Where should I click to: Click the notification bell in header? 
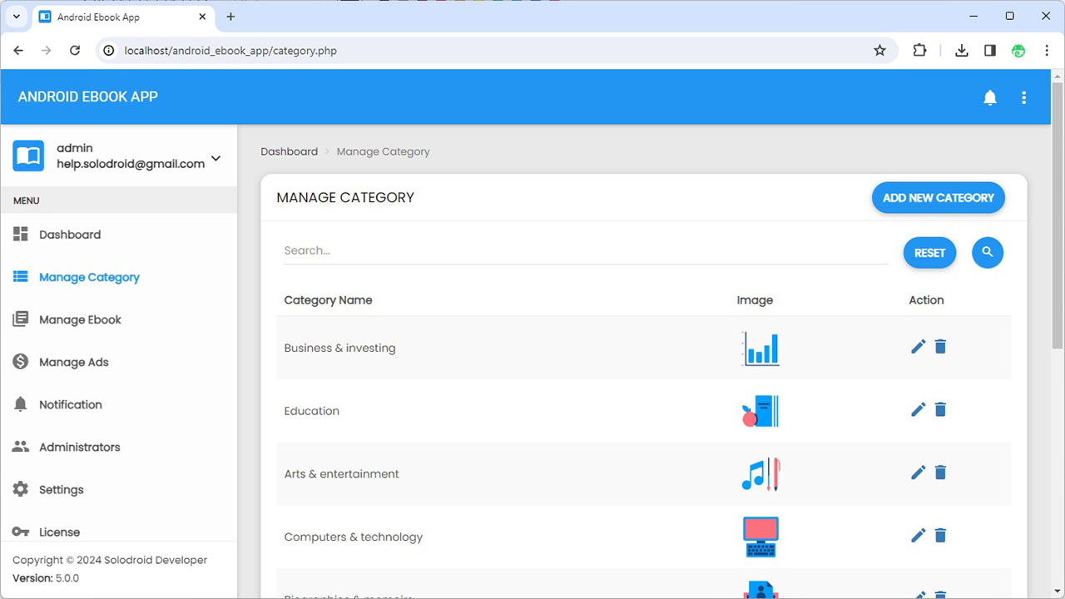click(x=990, y=98)
